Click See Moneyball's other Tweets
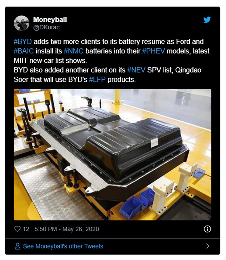Image resolution: width=226 pixels, height=260 pixels. click(x=63, y=246)
